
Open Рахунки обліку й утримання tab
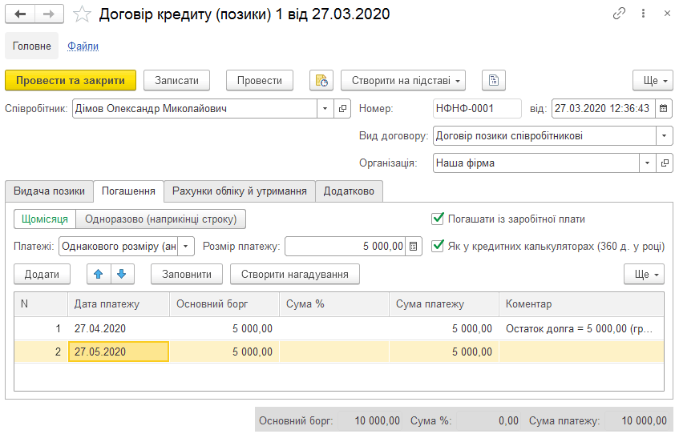tap(240, 191)
